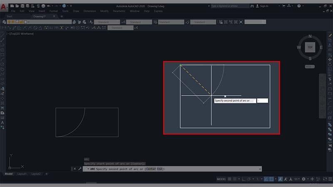Toggle the drawing grid display in status bar
Screen dimensions: 333x187
(x=230, y=179)
